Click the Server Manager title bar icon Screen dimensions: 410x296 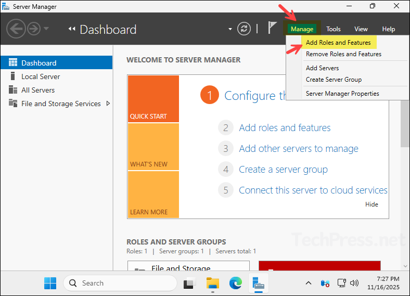(x=6, y=6)
